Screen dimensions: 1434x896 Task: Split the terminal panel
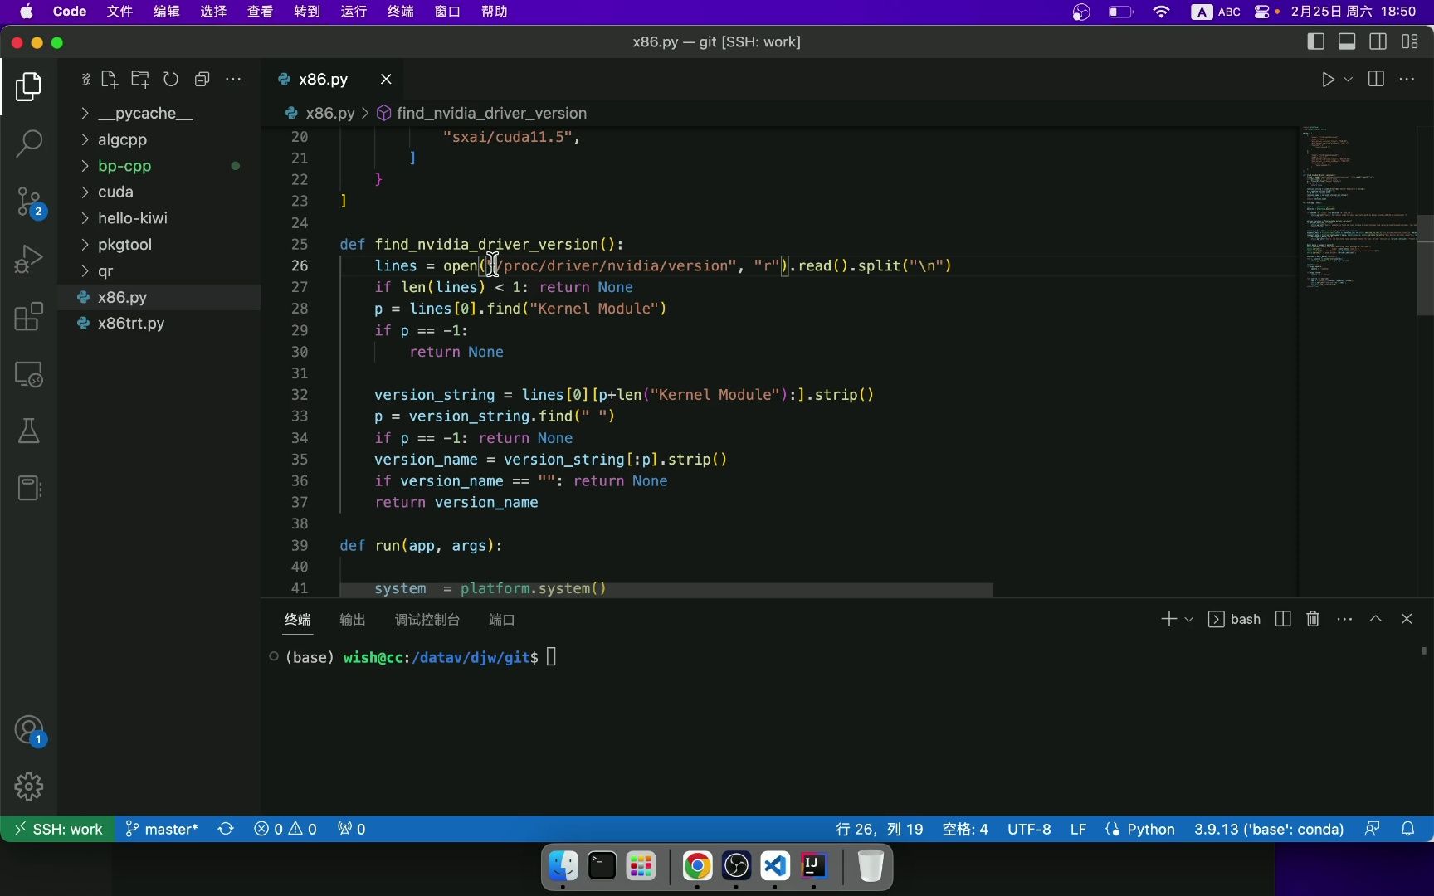click(1283, 619)
